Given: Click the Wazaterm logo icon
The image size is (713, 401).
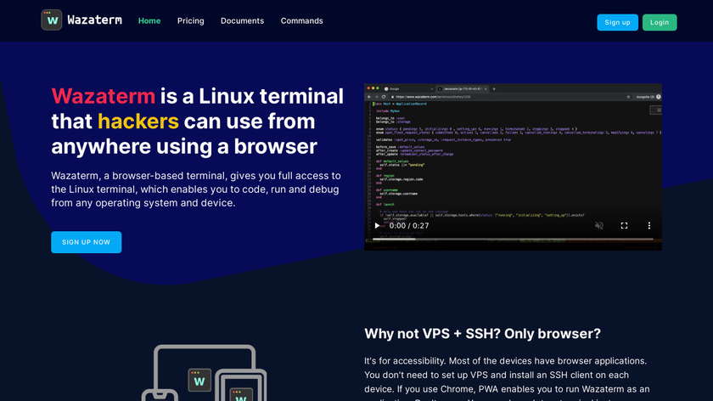Looking at the screenshot, I should (52, 20).
